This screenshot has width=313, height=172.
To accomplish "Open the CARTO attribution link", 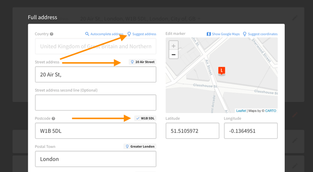I will [271, 111].
